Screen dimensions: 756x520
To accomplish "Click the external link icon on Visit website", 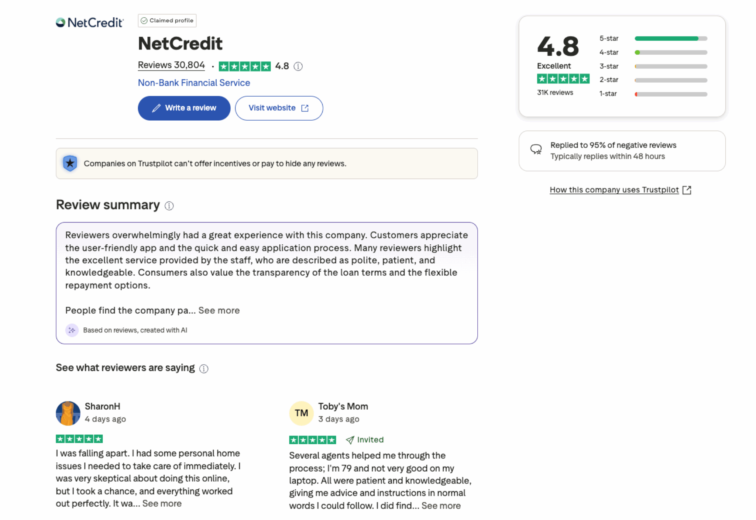I will [x=304, y=108].
